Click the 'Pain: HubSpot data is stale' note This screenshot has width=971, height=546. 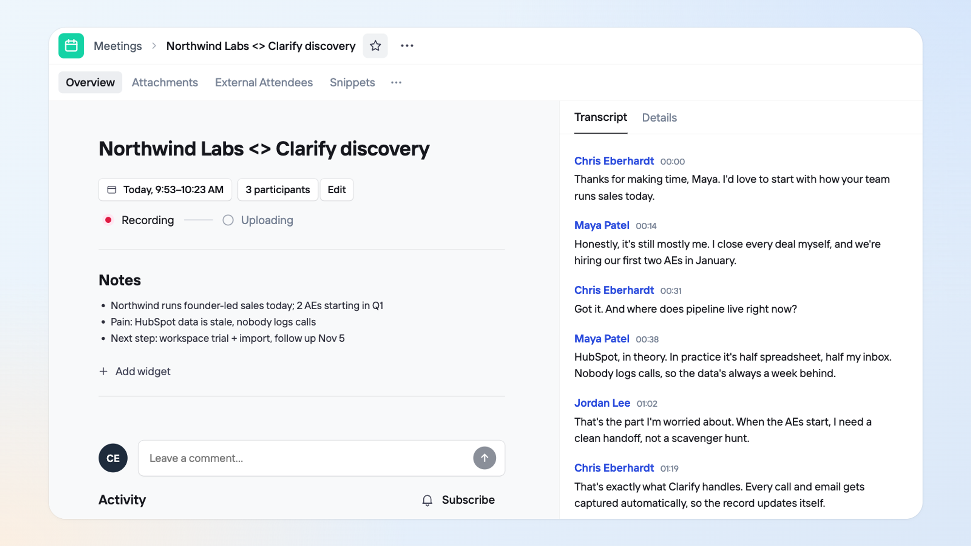pyautogui.click(x=213, y=322)
